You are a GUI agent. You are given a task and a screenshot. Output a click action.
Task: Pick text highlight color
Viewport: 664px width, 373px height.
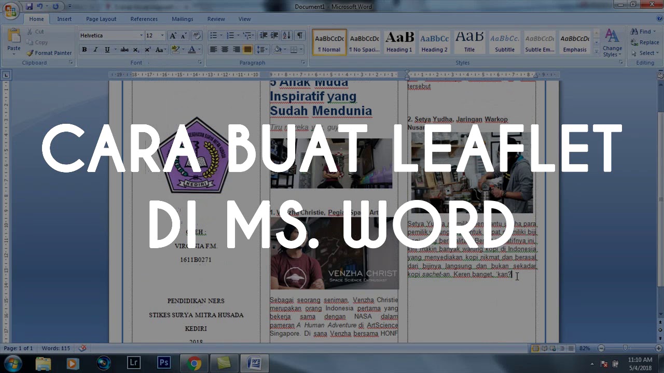coord(175,50)
